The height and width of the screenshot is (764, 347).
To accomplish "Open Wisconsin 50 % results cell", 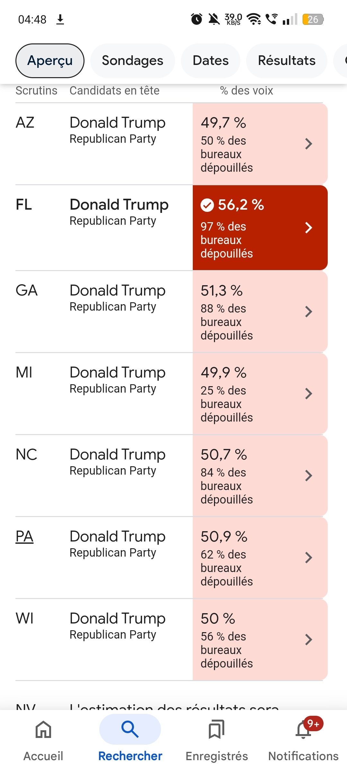I will (x=260, y=640).
